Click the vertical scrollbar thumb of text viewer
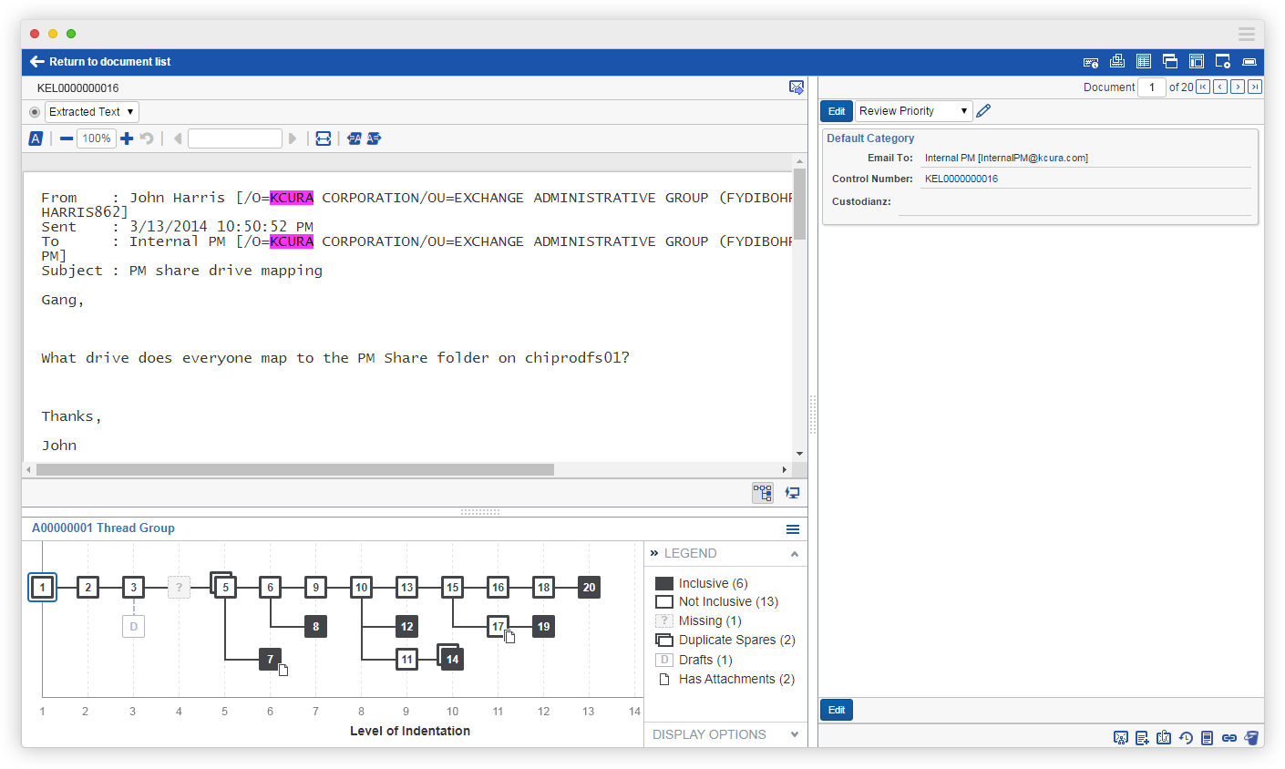The height and width of the screenshot is (769, 1285). pyautogui.click(x=800, y=203)
